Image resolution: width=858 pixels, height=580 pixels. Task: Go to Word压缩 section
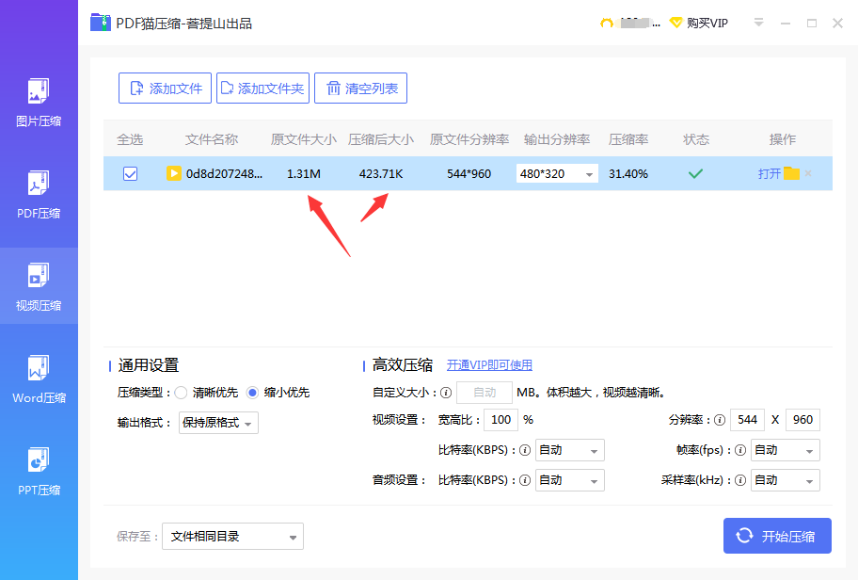(x=39, y=379)
